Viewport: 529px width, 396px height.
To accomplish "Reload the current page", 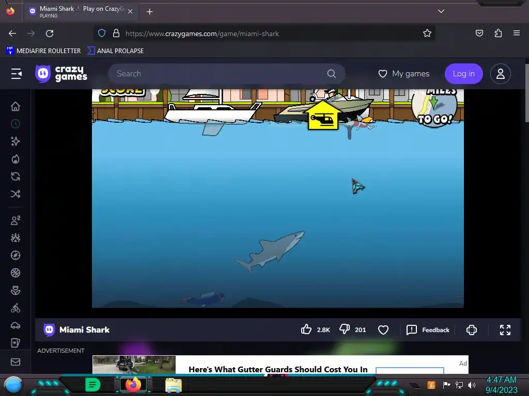I will (50, 34).
